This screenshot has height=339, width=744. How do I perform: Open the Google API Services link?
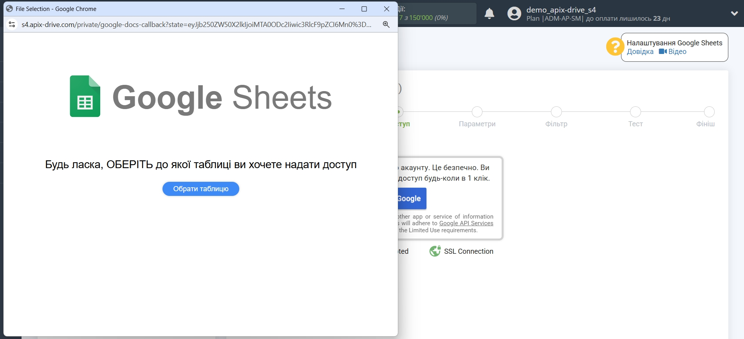[x=466, y=223]
